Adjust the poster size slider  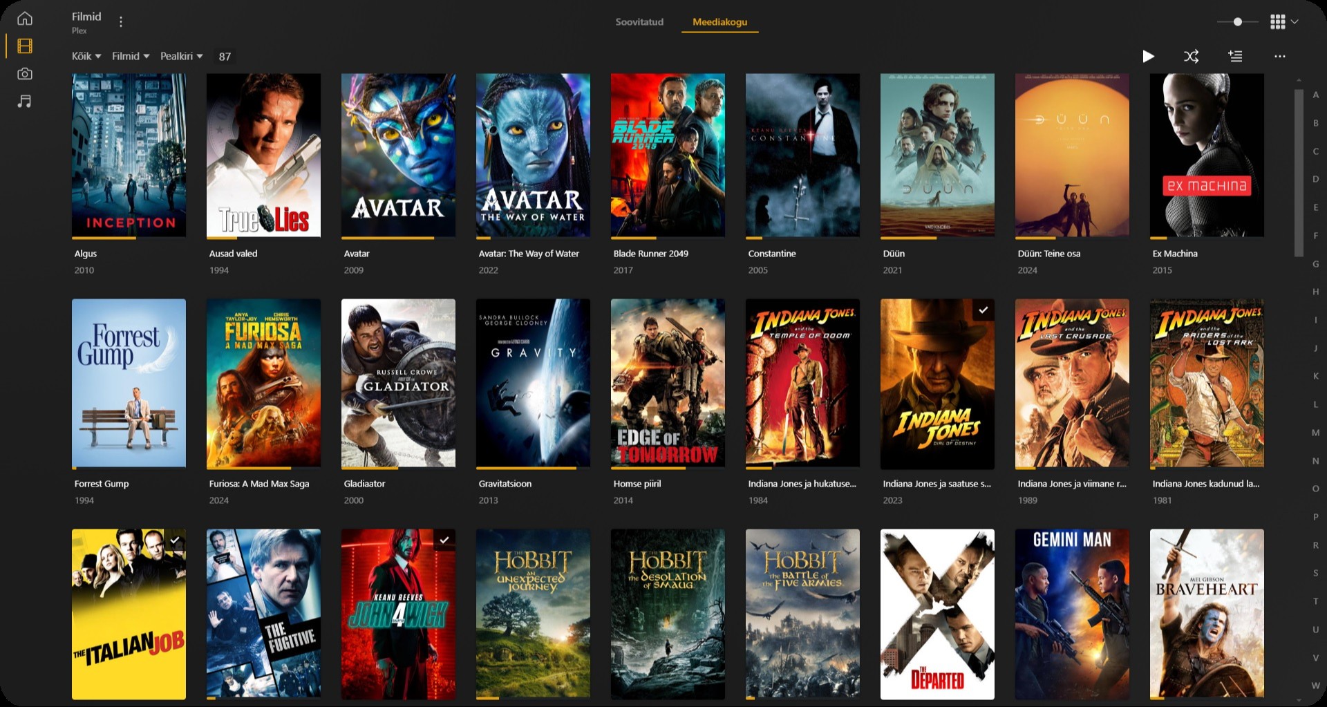1237,22
